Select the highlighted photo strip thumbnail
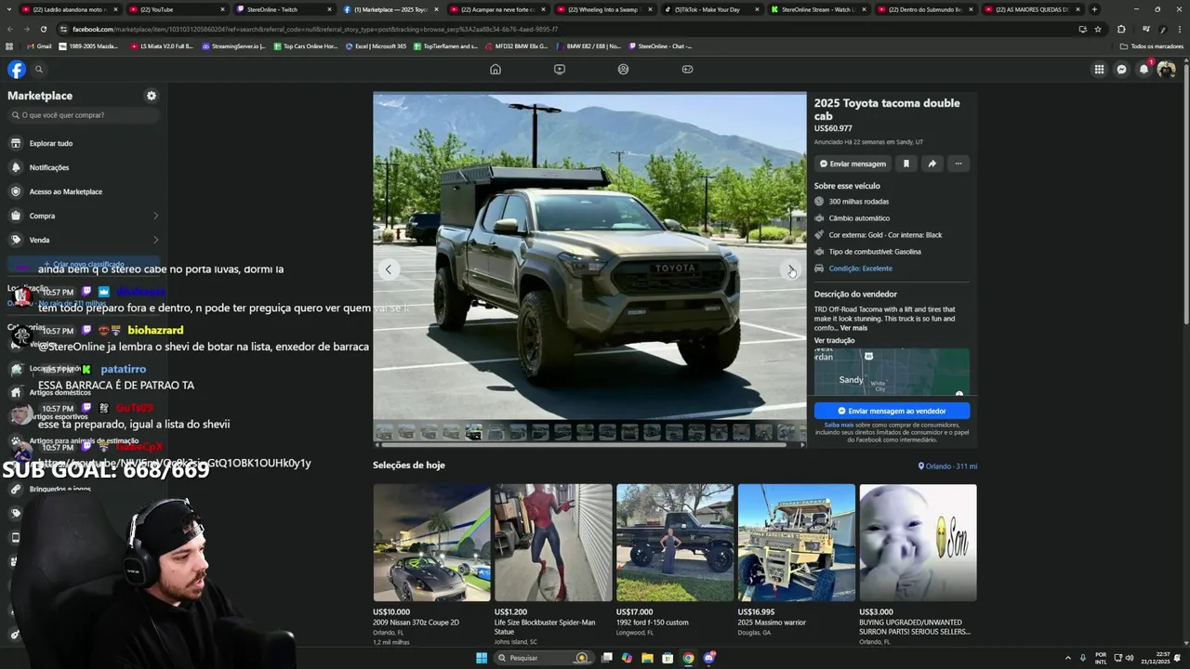Viewport: 1190px width, 669px height. coord(473,432)
